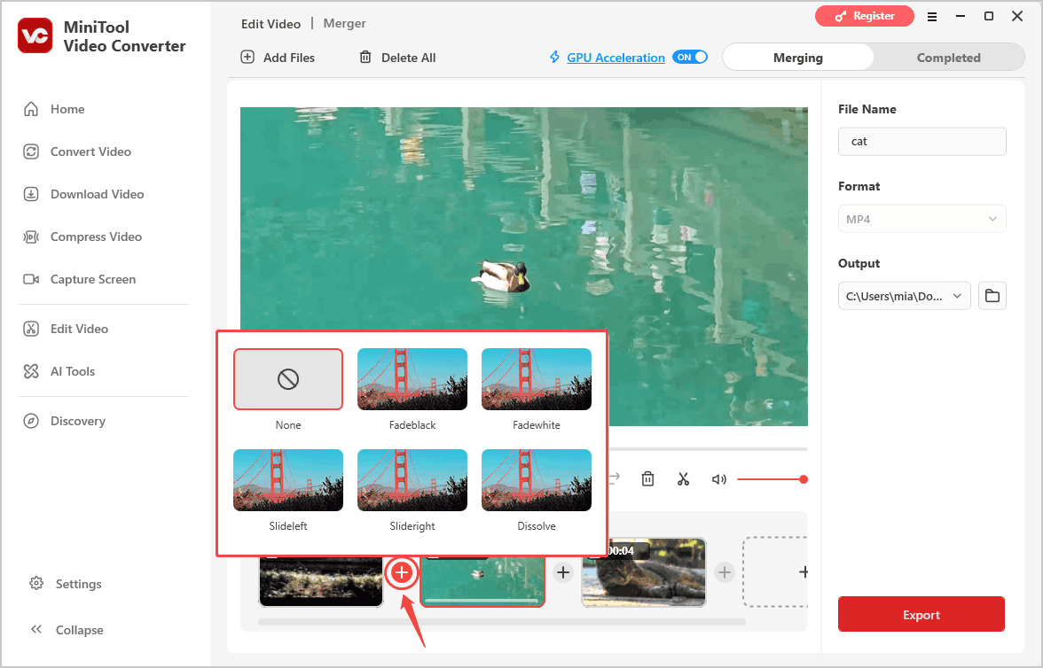Open the hamburger main menu
Screen dimensions: 1043x668
(932, 17)
